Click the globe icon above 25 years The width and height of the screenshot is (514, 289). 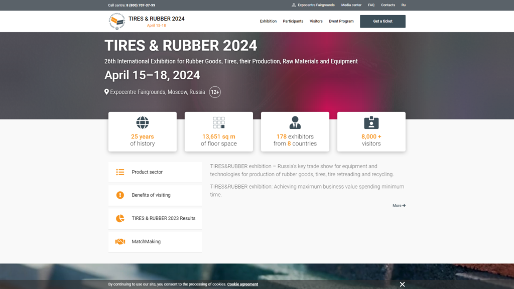(x=142, y=122)
